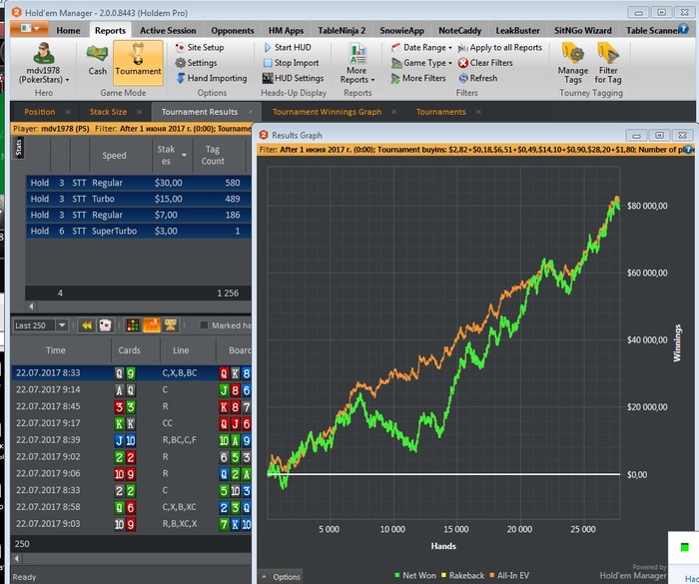Open Tournament Winnings Graph tab
Screen dimensions: 699x584
pos(327,112)
